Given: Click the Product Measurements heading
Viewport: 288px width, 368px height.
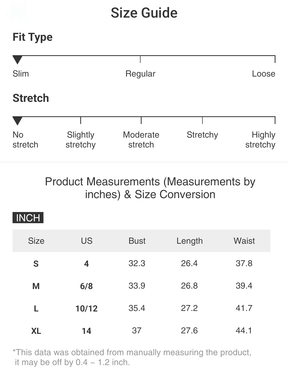Looking at the screenshot, I should (x=150, y=188).
